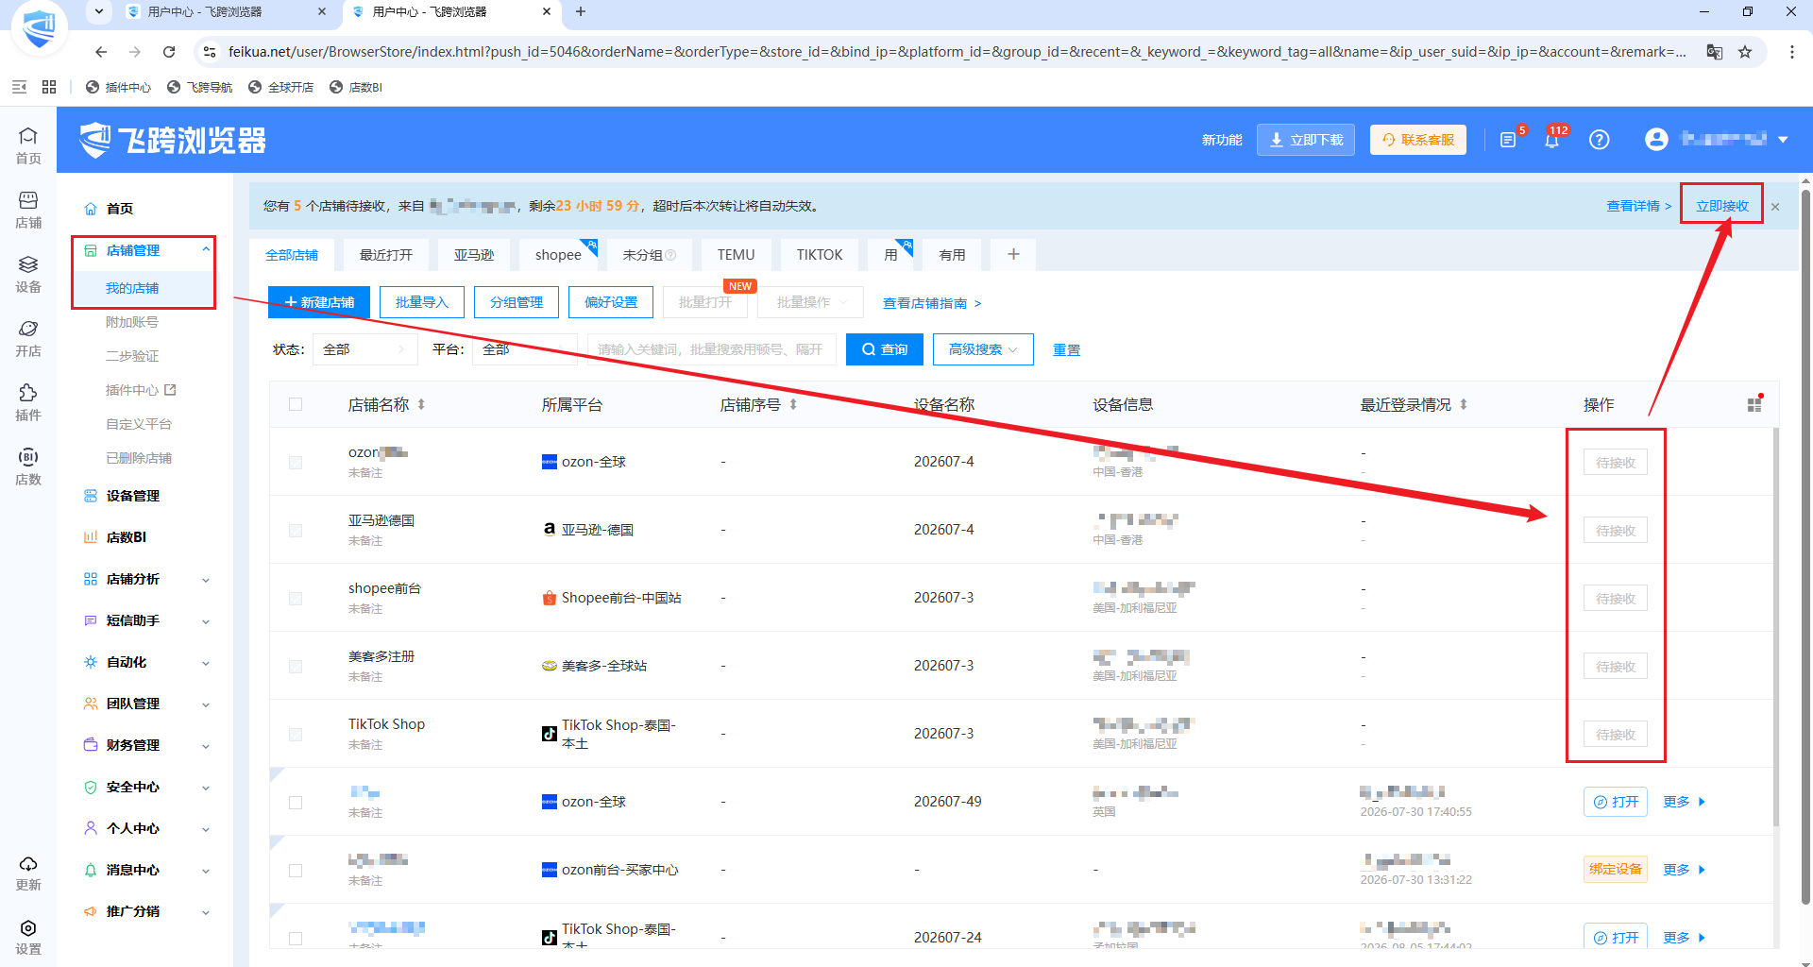Click the help question mark icon

[1599, 140]
